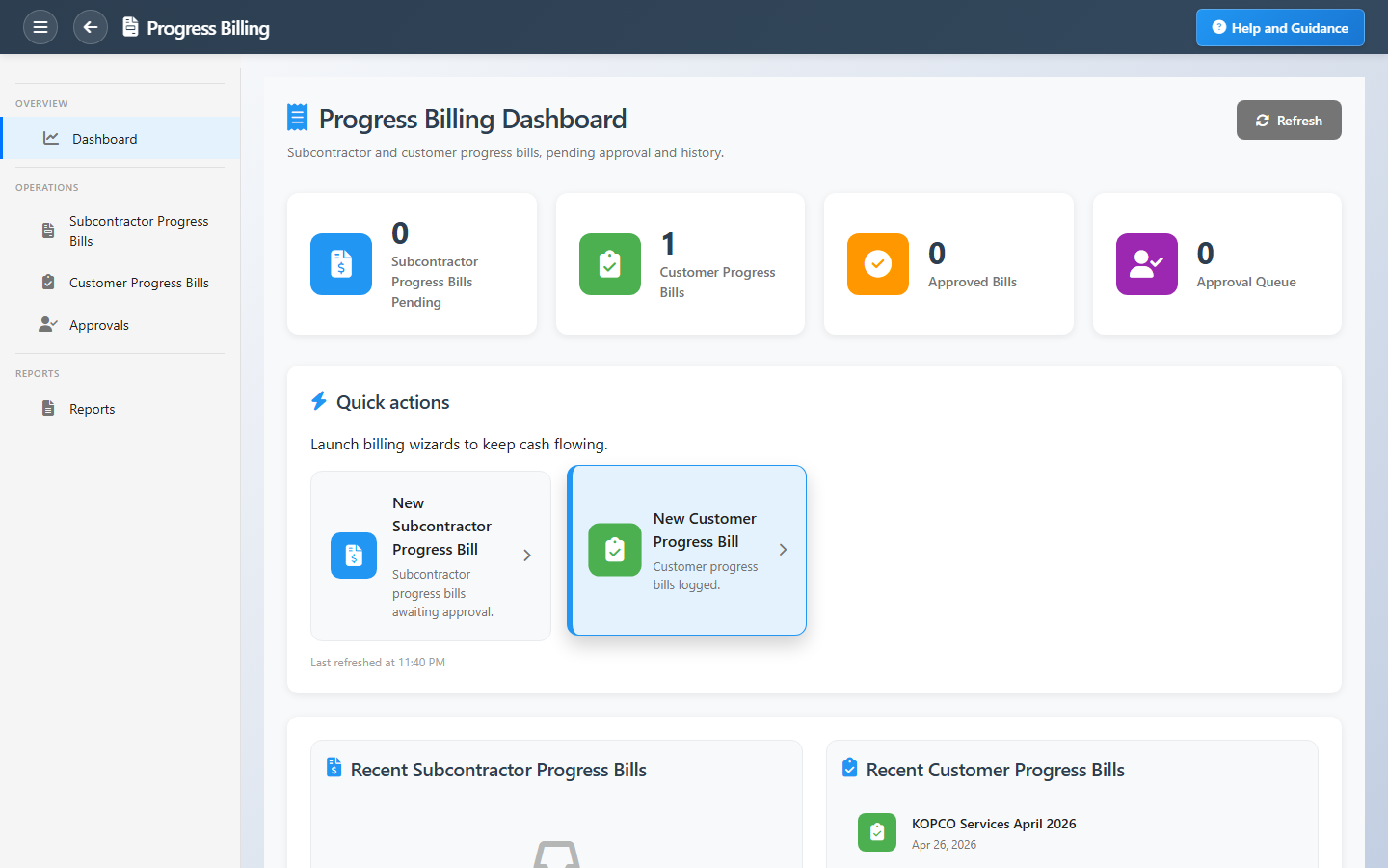Click the green clipboard icon on Customer Progress Bills card
Viewport: 1388px width, 868px height.
tap(610, 264)
